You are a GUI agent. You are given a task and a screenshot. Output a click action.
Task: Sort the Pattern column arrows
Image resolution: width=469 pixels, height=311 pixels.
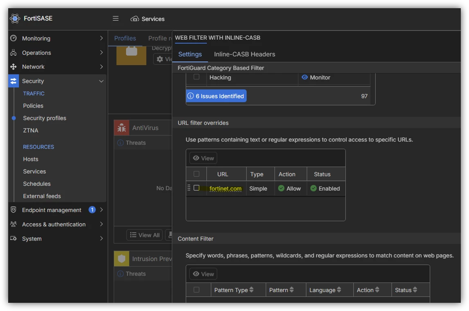pyautogui.click(x=292, y=290)
